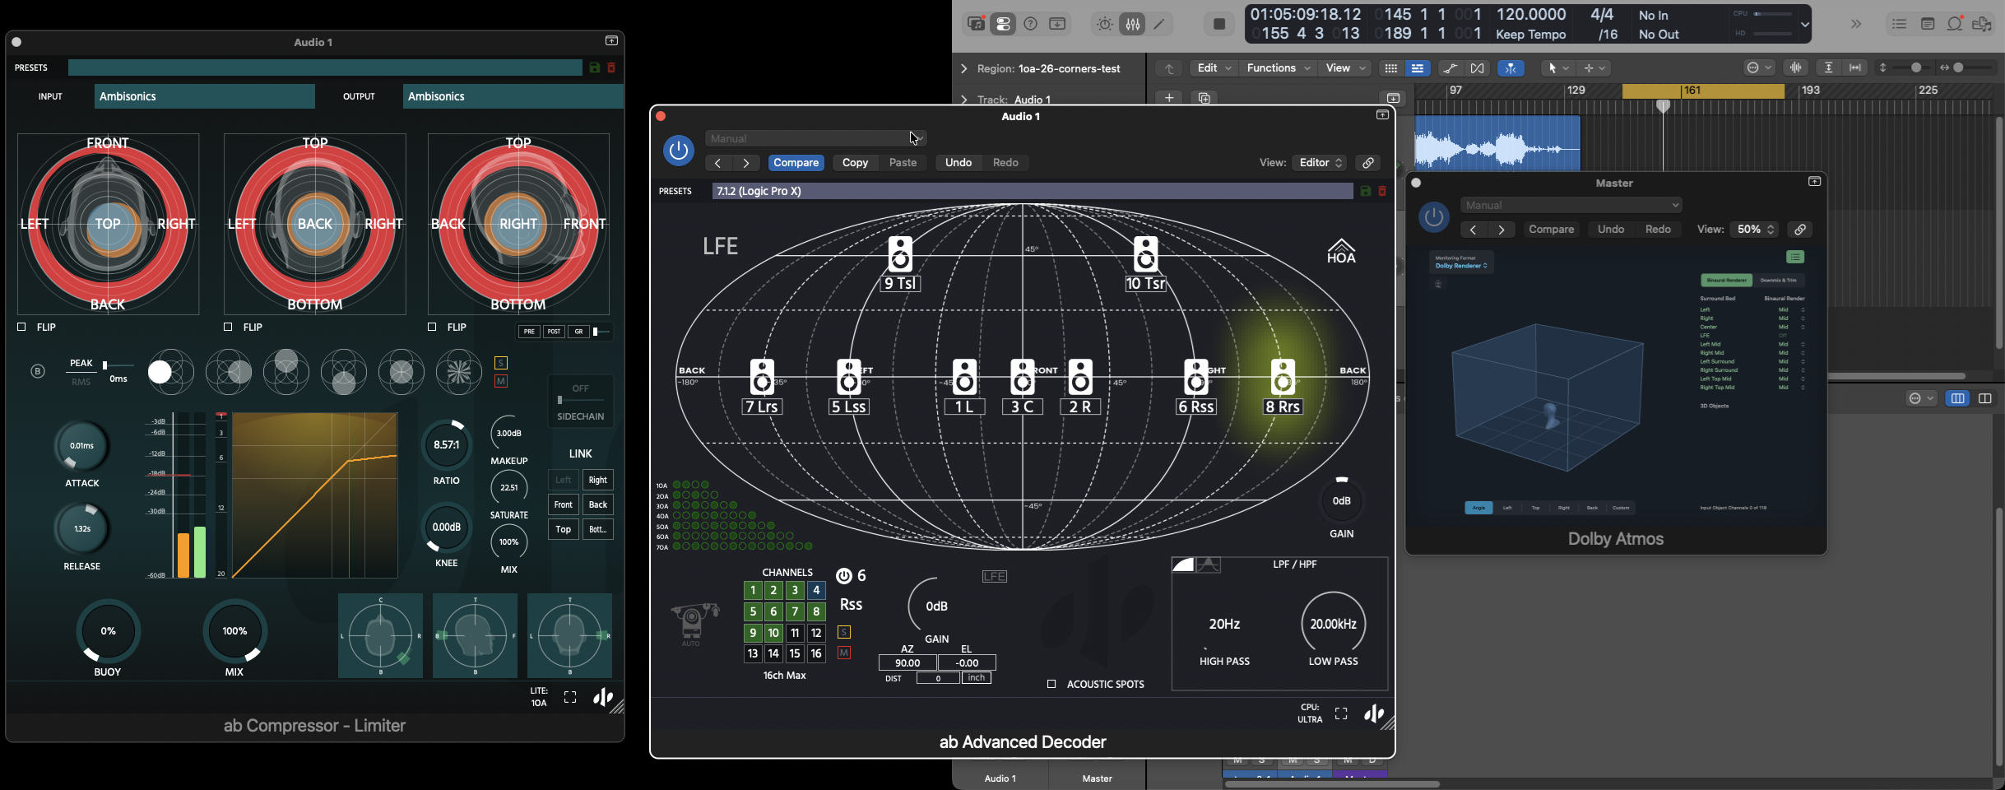Switch to the Binaural Renderer tab
2005x790 pixels.
1726,281
